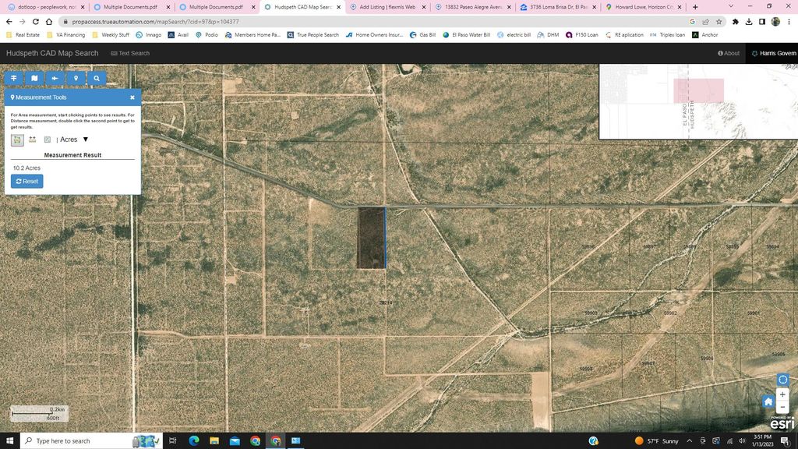798x449 pixels.
Task: Open the basemap/map layers icon
Action: coord(34,78)
